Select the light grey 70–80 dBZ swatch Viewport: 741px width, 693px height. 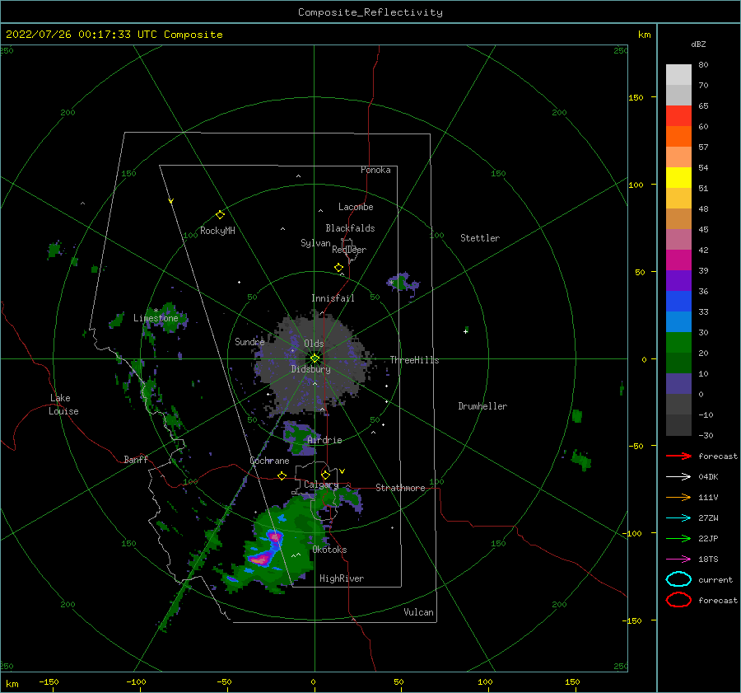[678, 75]
